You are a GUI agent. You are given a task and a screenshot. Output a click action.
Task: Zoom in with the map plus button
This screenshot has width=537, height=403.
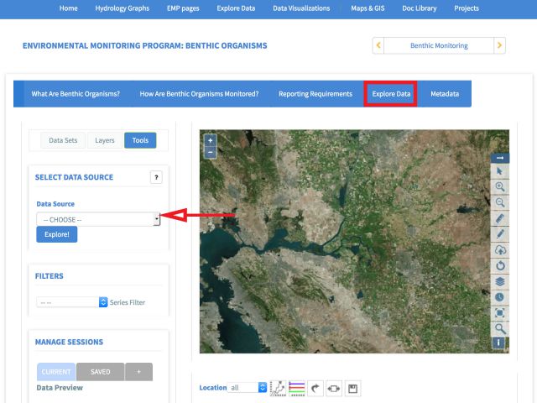coord(211,140)
